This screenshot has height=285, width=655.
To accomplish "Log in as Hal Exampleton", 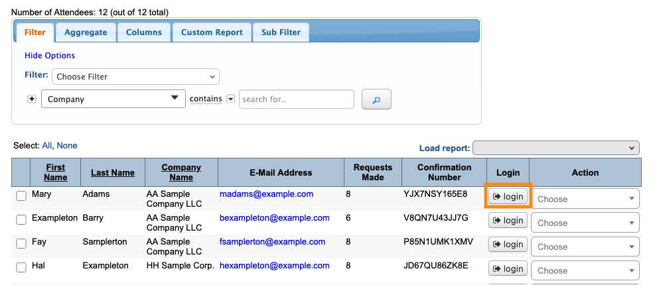I will [x=508, y=268].
